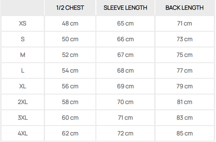Click the 54 cm chest value
Viewport: 216px width, 142px height.
[x=70, y=71]
